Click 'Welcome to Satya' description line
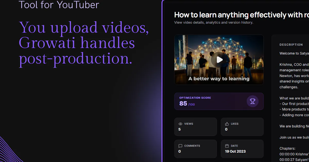 point(294,53)
